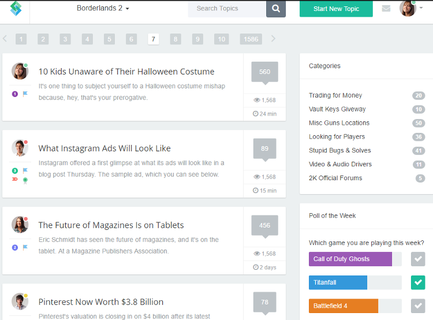Click Start New Topic button
This screenshot has height=320, width=433.
click(336, 9)
